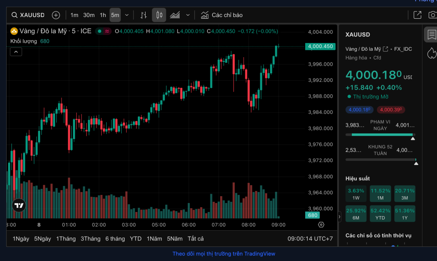437x261 pixels.
Task: Select the 1Tháng date range tab
Action: pyautogui.click(x=65, y=238)
